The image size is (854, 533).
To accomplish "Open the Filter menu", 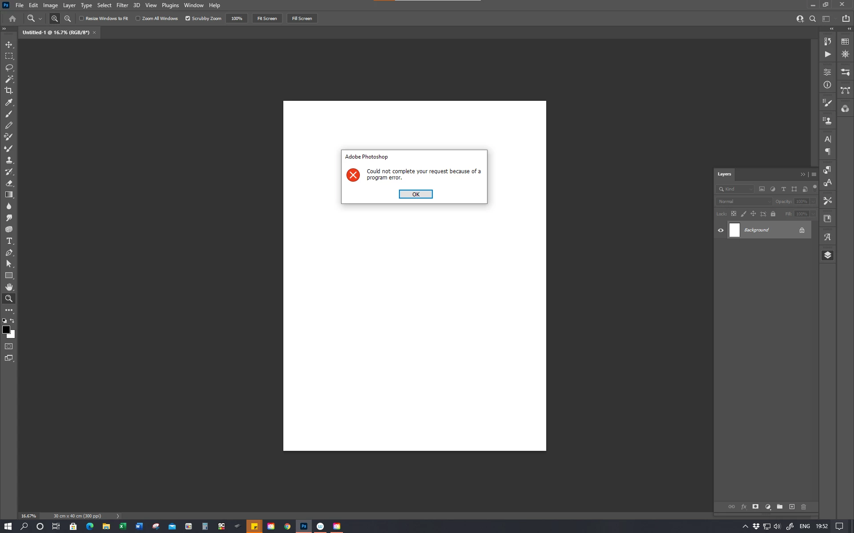I will pyautogui.click(x=122, y=5).
